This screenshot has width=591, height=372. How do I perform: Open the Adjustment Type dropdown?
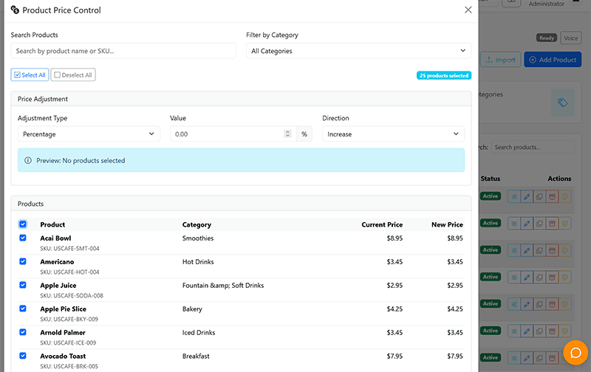(x=89, y=134)
